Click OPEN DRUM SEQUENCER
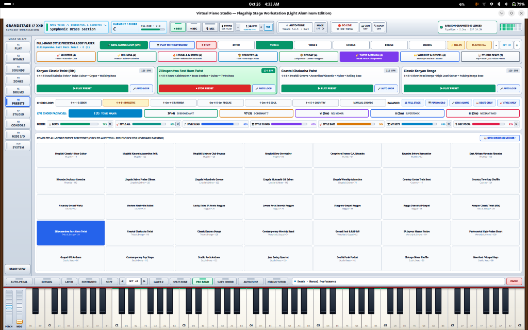 pos(499,138)
